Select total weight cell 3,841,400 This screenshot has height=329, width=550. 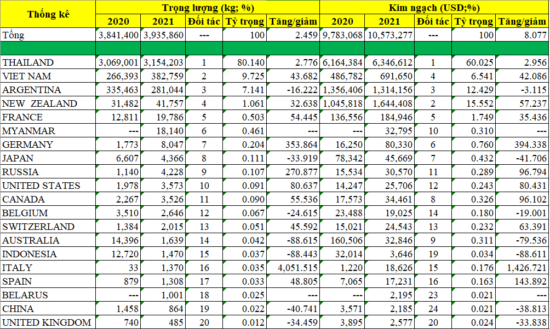coord(118,35)
